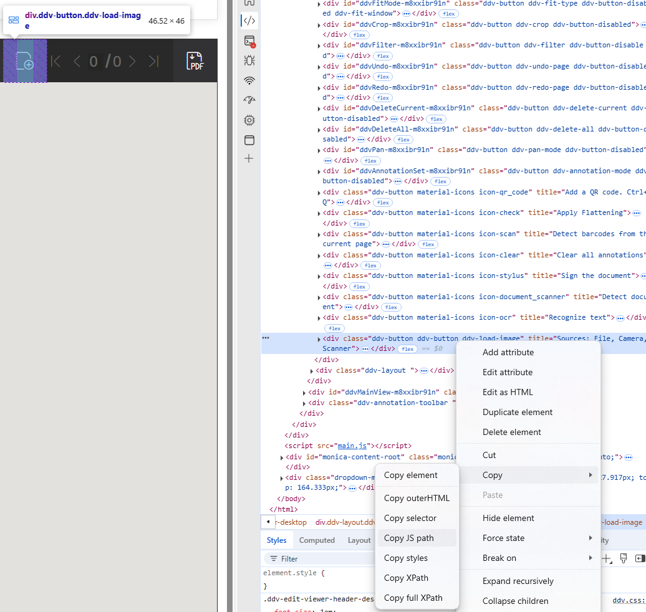Image resolution: width=646 pixels, height=612 pixels.
Task: Expand the ddvMainView div node
Action: coord(304,393)
